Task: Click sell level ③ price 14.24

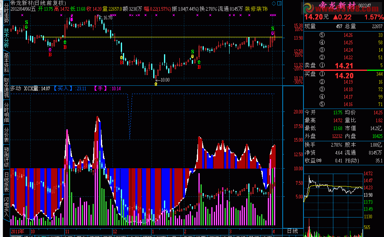Action: (x=348, y=50)
